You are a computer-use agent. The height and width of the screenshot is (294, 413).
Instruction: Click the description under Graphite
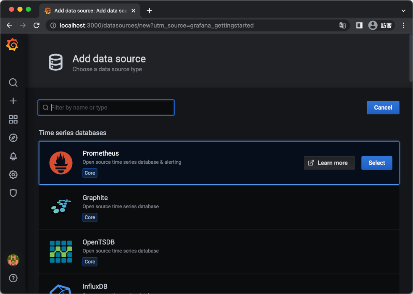[121, 206]
